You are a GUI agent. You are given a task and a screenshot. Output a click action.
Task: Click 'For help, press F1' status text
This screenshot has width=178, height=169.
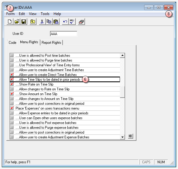tap(18, 162)
